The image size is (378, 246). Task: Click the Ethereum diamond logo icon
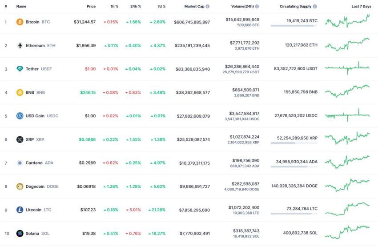(x=20, y=45)
